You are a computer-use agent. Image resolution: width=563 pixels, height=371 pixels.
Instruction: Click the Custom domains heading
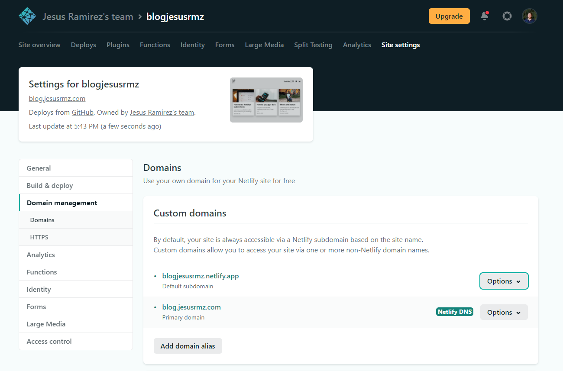pos(190,213)
